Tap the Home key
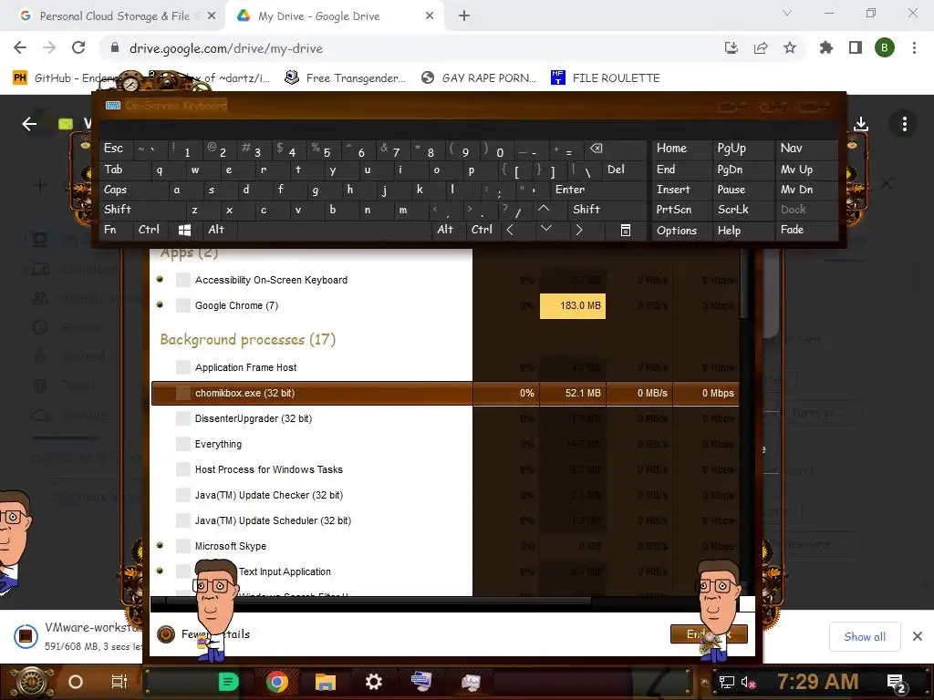Image resolution: width=934 pixels, height=700 pixels. coord(681,149)
